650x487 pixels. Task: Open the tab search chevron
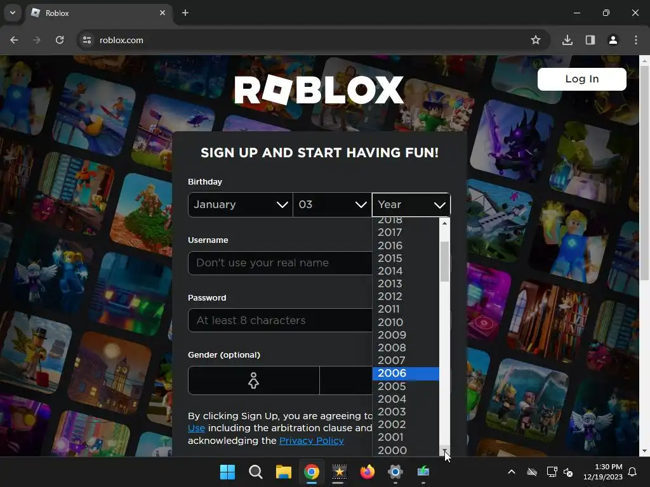click(13, 13)
